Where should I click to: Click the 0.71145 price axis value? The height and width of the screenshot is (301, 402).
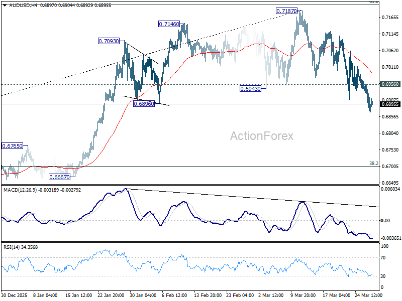(390, 34)
